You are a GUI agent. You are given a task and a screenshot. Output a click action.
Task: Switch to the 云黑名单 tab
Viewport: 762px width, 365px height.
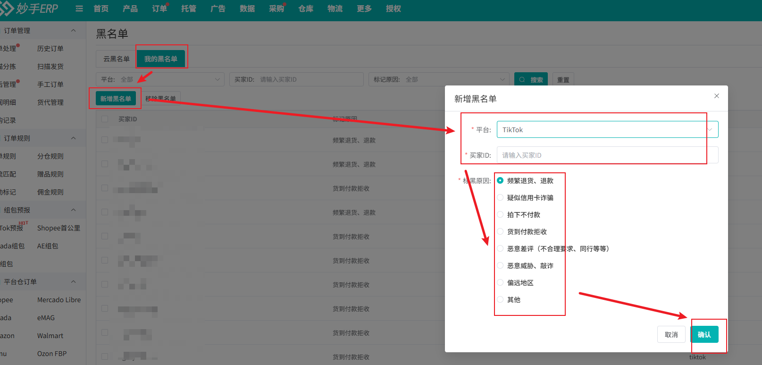(x=117, y=59)
